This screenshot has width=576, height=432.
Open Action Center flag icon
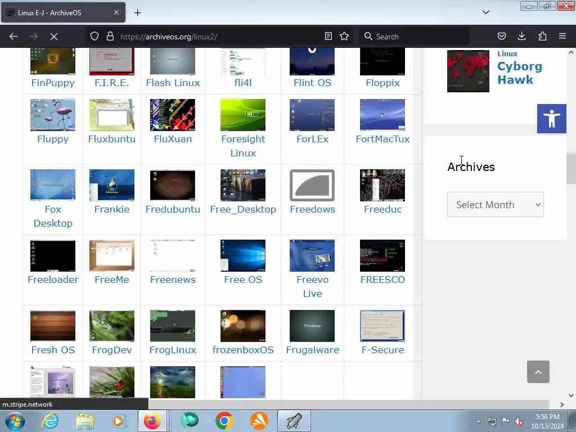click(506, 421)
